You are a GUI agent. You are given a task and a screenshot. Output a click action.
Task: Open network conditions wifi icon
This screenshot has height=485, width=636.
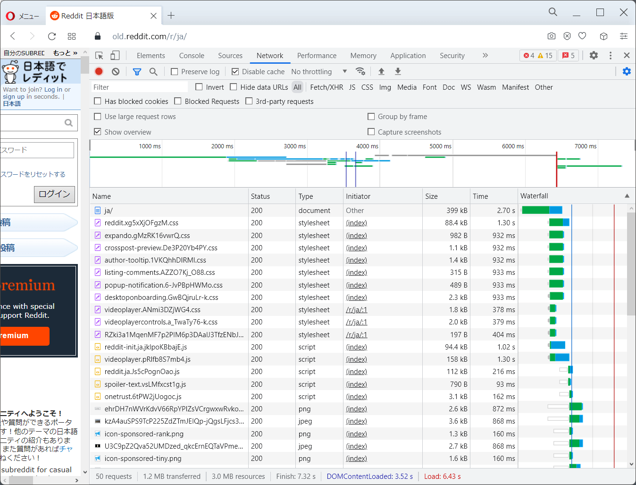[x=360, y=71]
